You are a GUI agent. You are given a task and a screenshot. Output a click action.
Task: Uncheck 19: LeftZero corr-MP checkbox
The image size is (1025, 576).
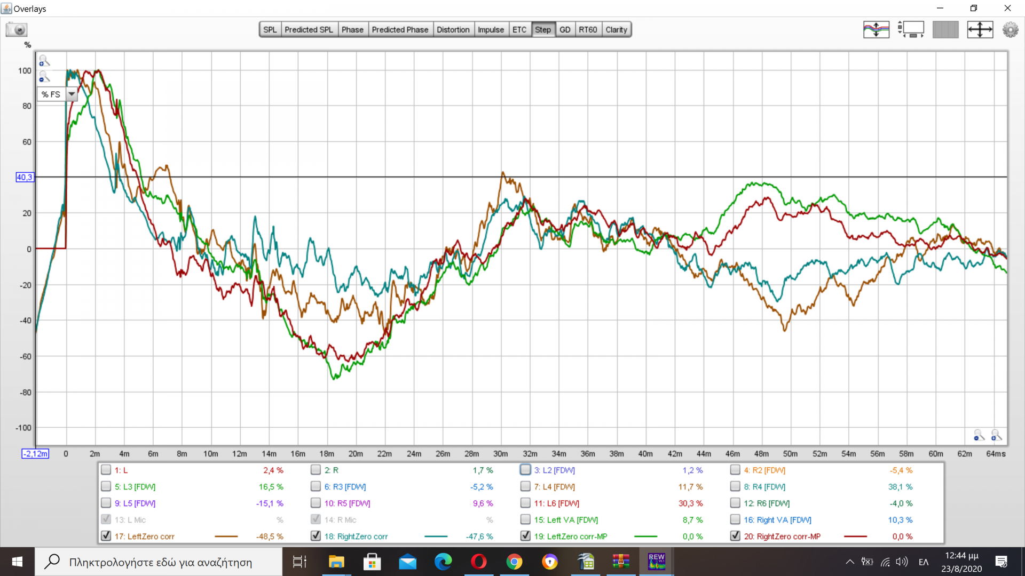525,536
